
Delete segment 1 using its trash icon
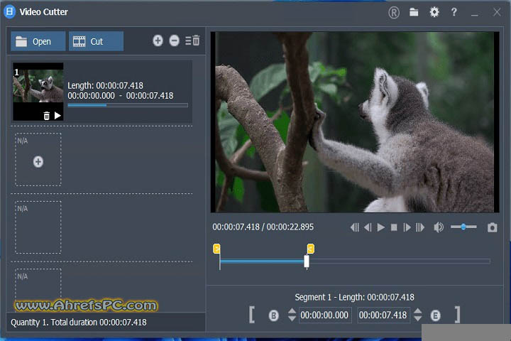click(47, 116)
